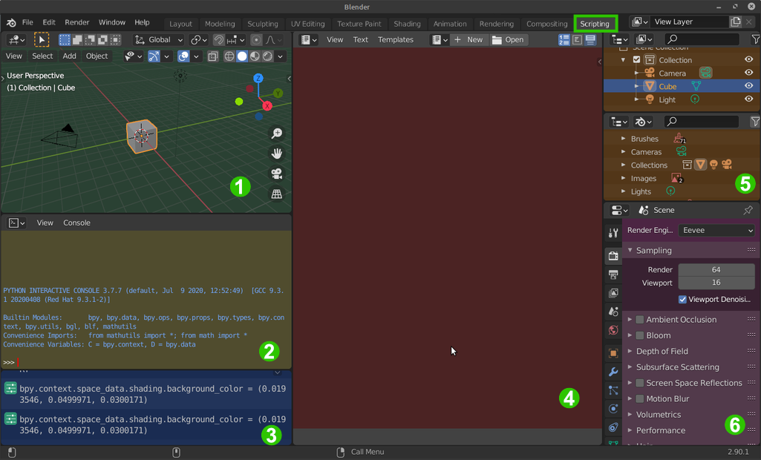Switch to the Layout workspace tab

pos(180,24)
